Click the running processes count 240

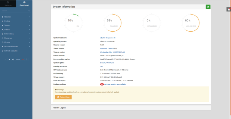pyautogui.click(x=101, y=67)
